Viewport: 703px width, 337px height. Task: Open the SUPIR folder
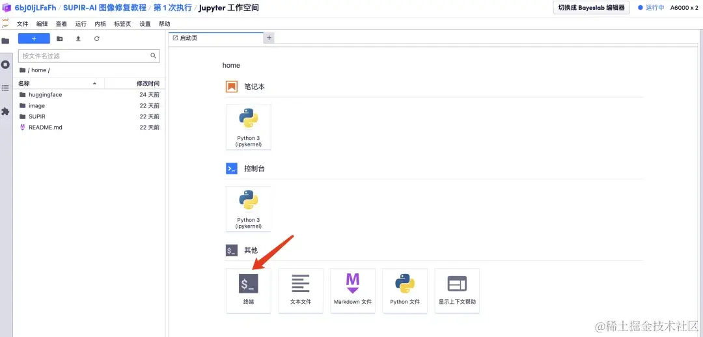[x=89, y=116]
